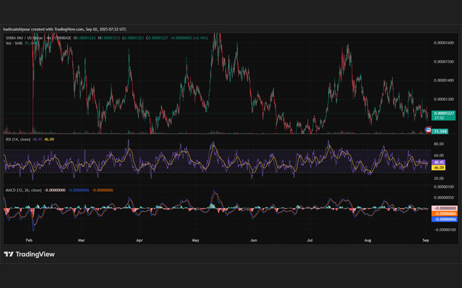Click the 0.00001500 price axis label
Image resolution: width=462 pixels, height=288 pixels.
444,62
